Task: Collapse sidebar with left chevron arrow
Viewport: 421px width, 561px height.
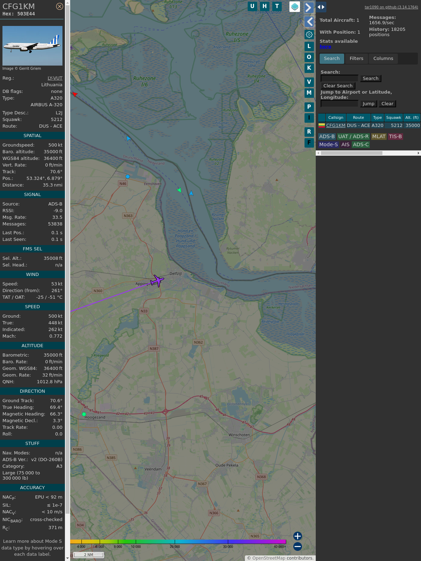Action: 309,22
